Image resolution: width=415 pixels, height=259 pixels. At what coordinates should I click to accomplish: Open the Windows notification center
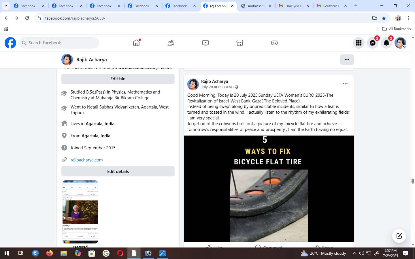click(405, 253)
